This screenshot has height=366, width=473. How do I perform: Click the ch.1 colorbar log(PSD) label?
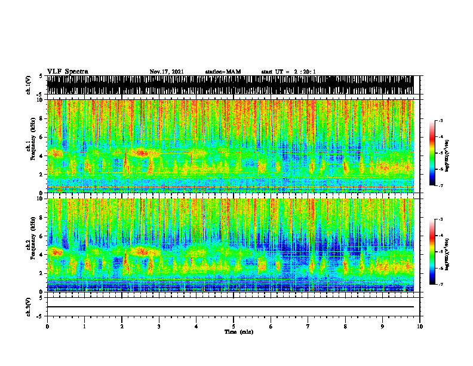click(448, 156)
